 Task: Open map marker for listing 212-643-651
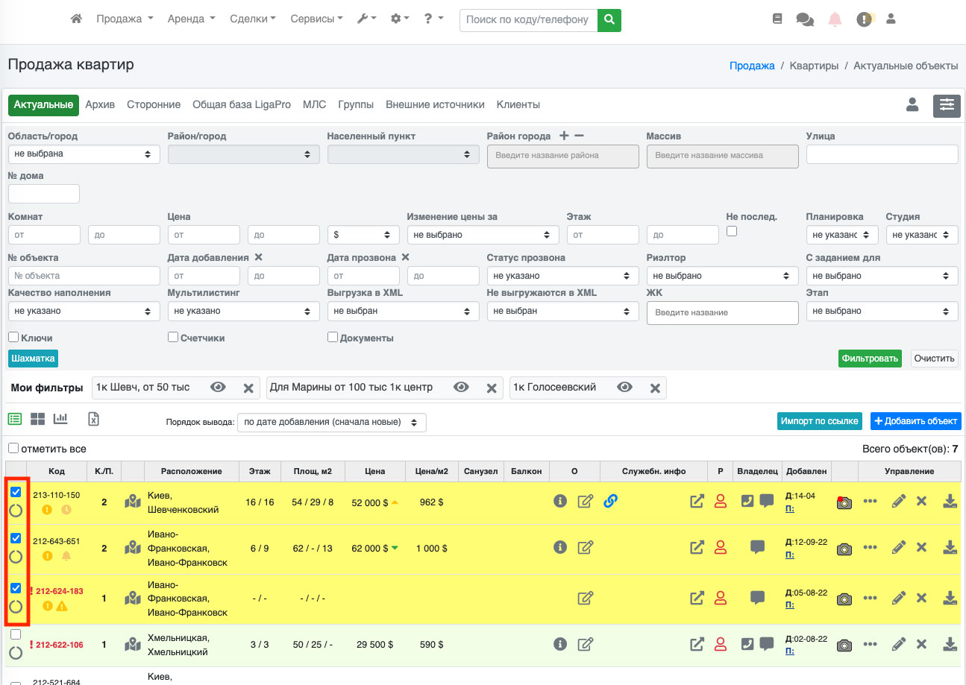pos(133,548)
